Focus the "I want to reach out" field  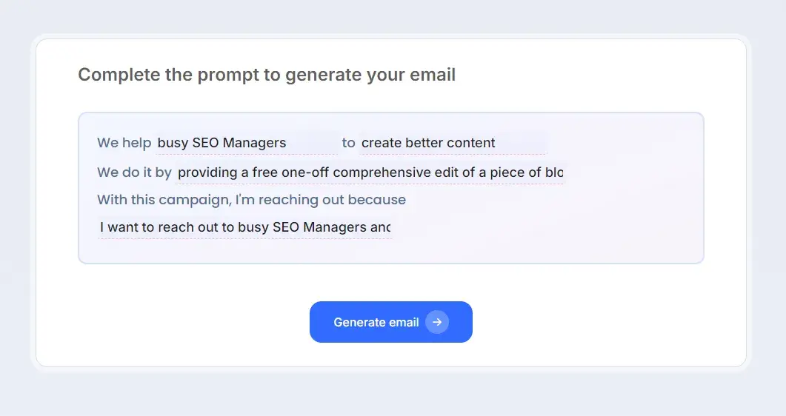244,227
